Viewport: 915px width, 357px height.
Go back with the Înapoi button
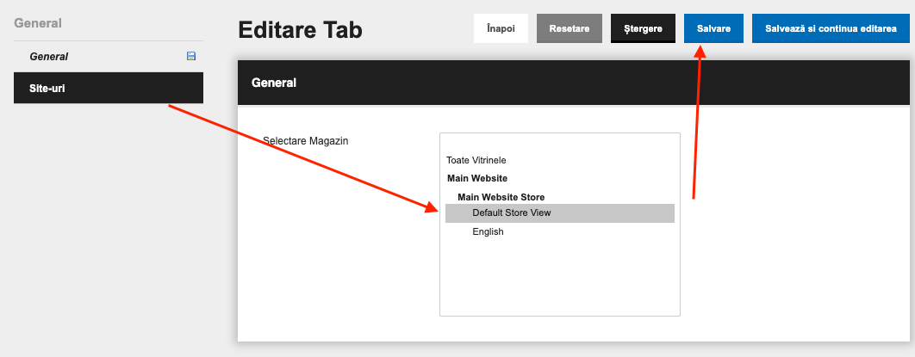(501, 28)
